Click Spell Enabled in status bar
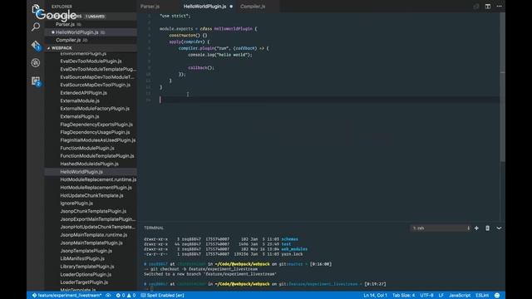Screen dimensions: 532x299 [x=163, y=296]
